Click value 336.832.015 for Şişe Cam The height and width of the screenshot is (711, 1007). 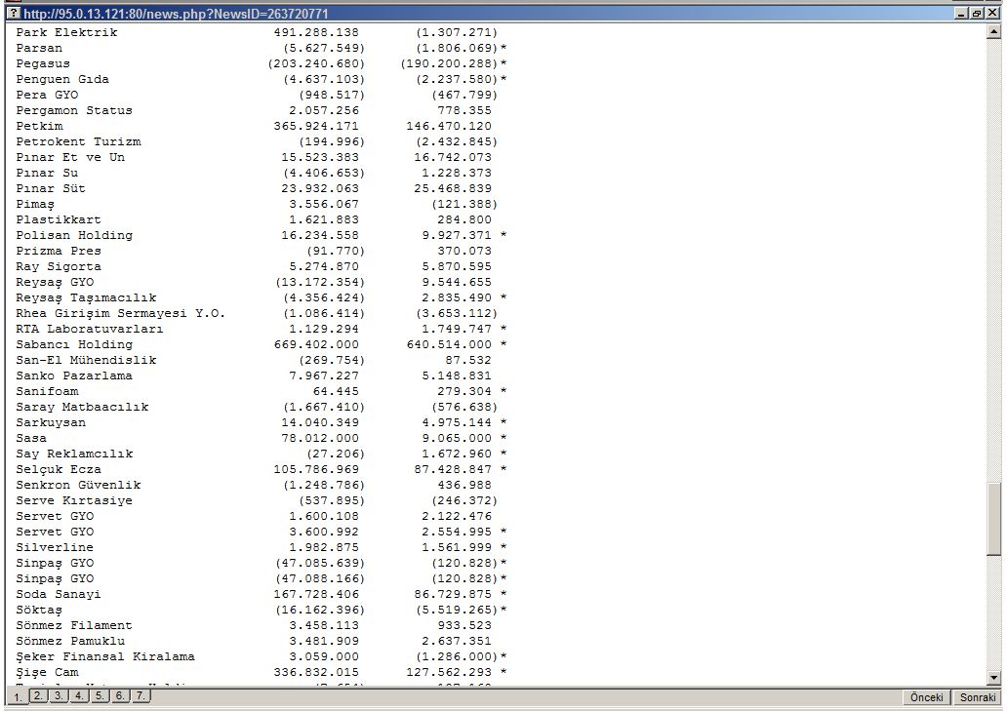(316, 673)
